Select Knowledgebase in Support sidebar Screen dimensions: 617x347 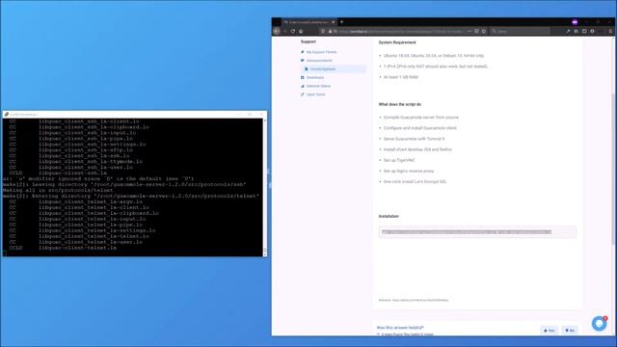click(333, 68)
